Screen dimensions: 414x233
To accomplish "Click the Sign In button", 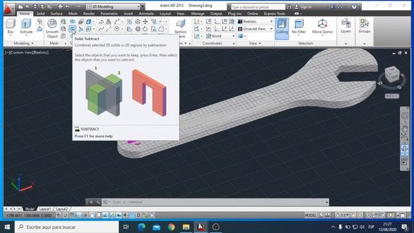I will 303,7.
